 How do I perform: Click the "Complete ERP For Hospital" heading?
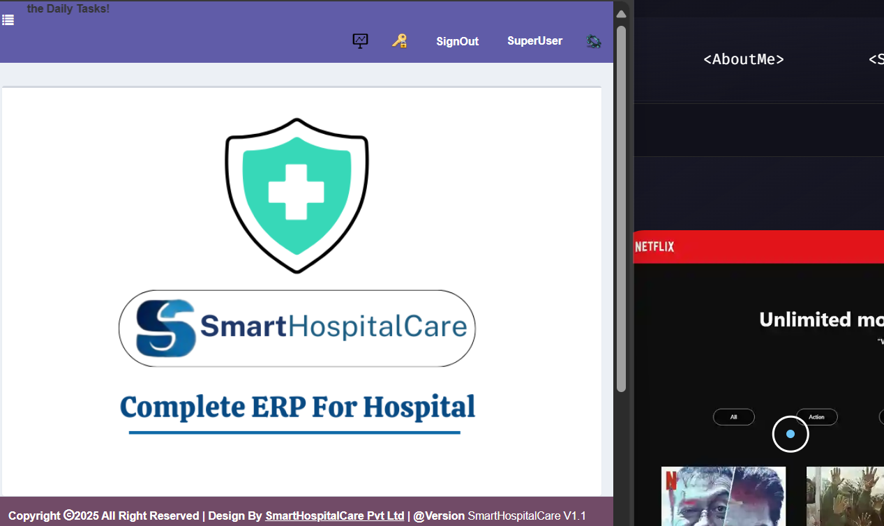click(297, 407)
